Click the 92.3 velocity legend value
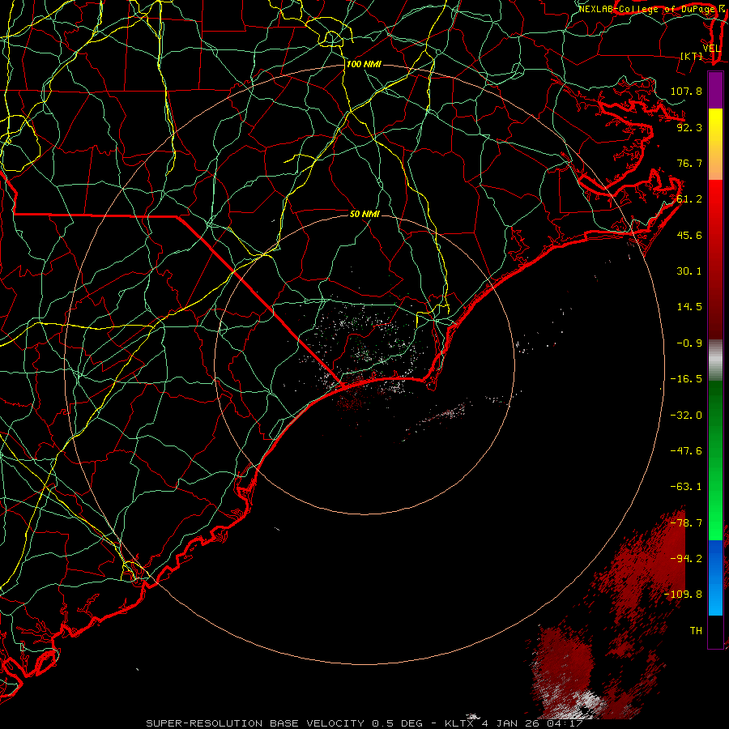Viewport: 729px width, 729px height. pyautogui.click(x=689, y=127)
